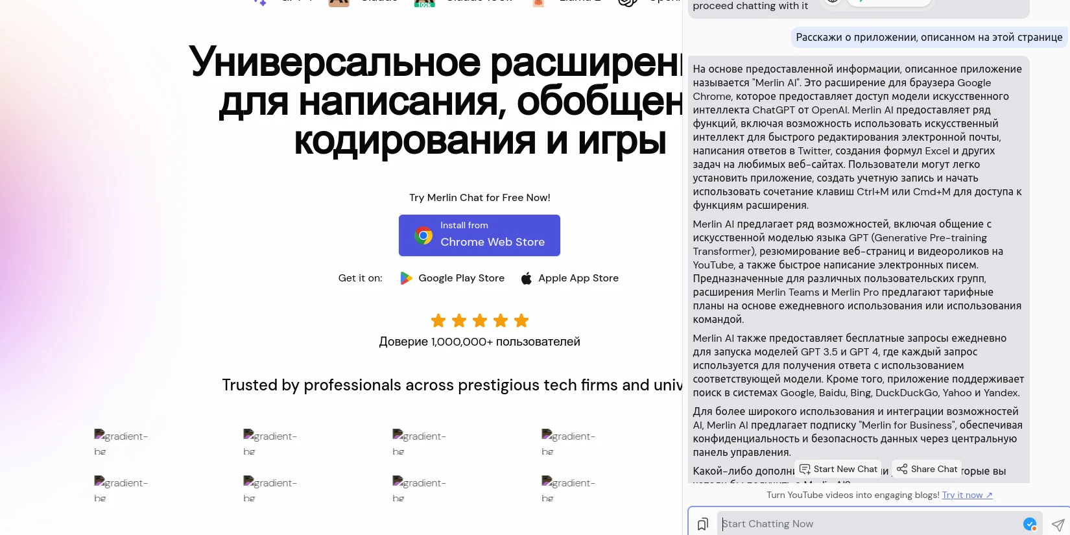Toggle the blue checkmark badge in chat input
The image size is (1070, 535).
pos(1029,524)
